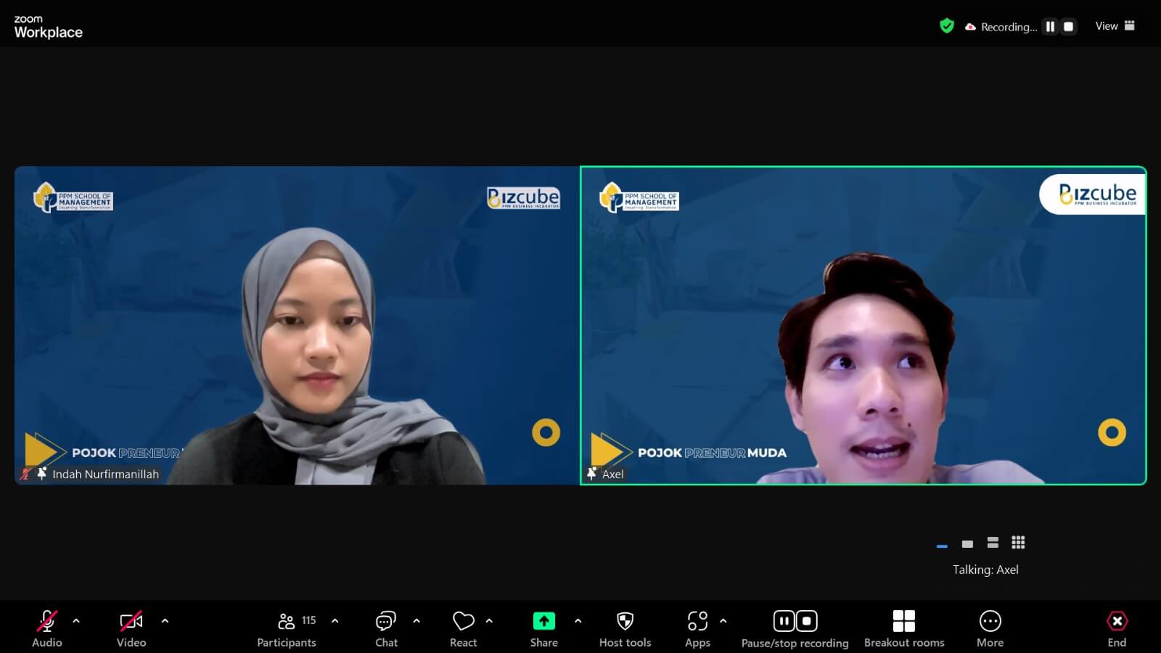The width and height of the screenshot is (1161, 653).
Task: Open Breakout rooms
Action: click(x=903, y=628)
